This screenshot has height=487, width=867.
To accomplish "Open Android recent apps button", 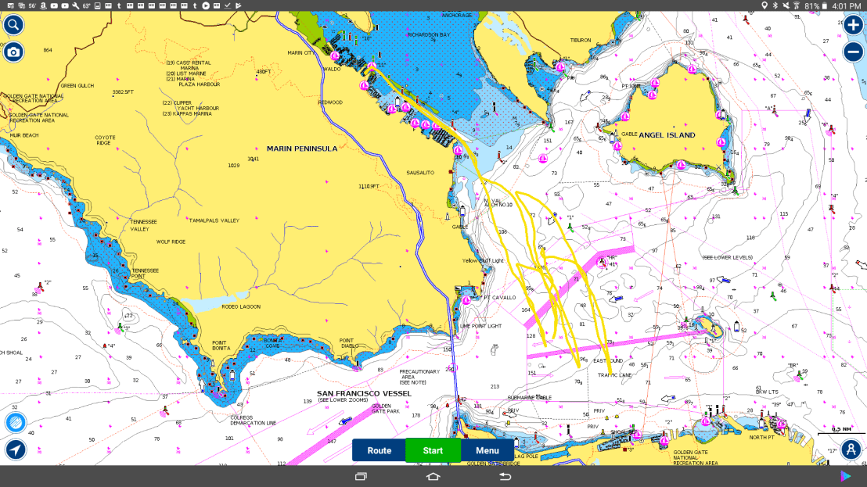I will coord(361,476).
